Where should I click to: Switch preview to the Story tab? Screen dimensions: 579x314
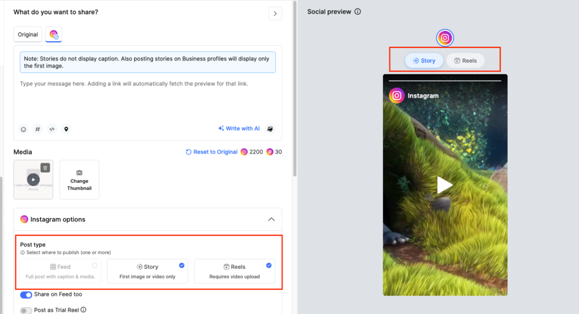pyautogui.click(x=424, y=60)
